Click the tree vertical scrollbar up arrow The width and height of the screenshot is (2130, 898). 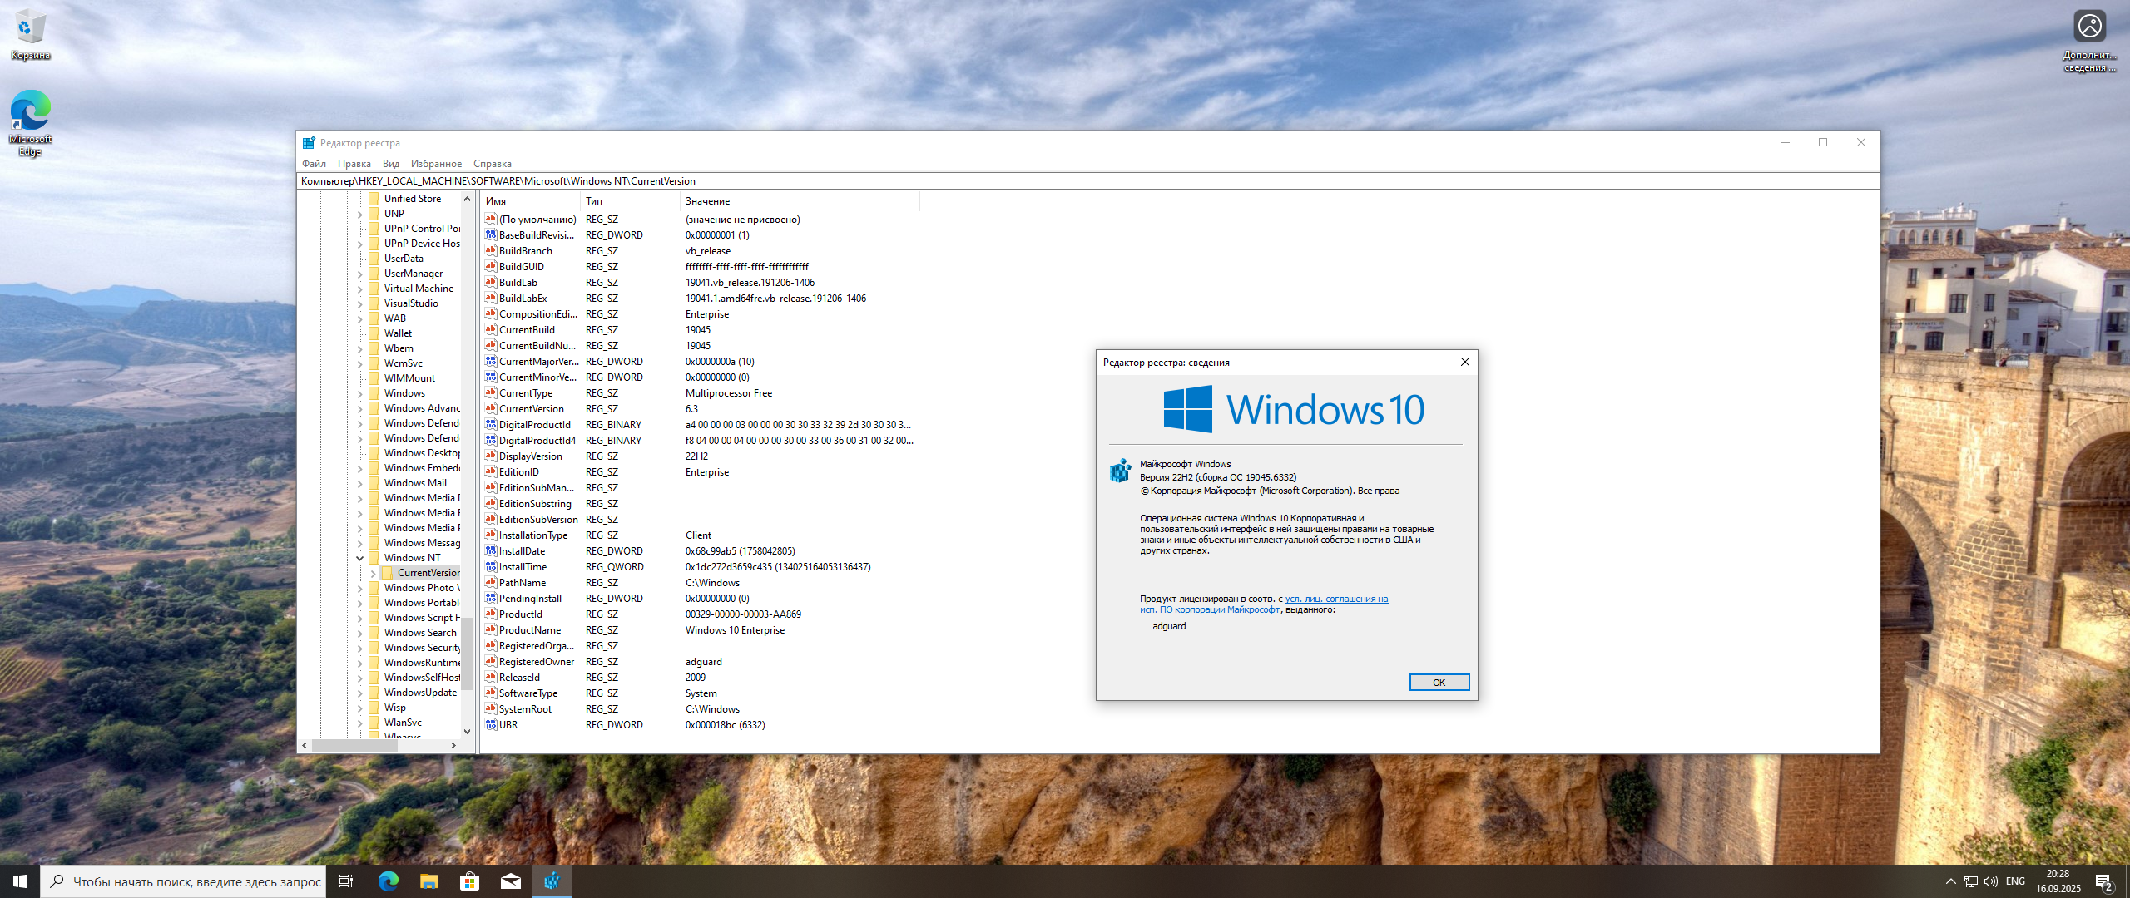467,199
